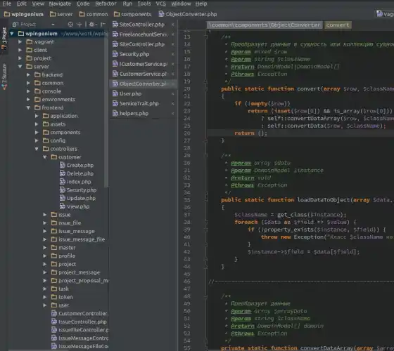Viewport: 394px width, 351px height.
Task: Select environments folder in tree
Action: (x=58, y=99)
